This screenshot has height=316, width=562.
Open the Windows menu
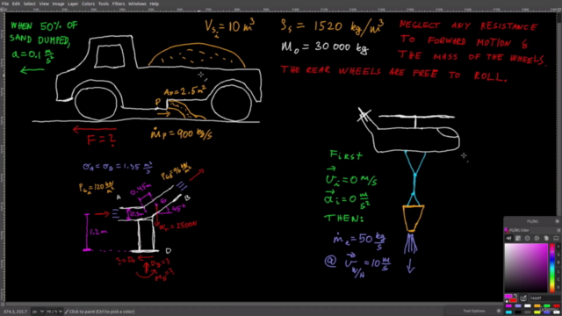[x=137, y=4]
